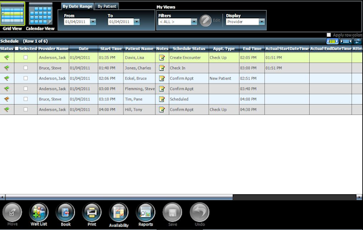The height and width of the screenshot is (230, 363).
Task: Switch to the By Patient tab
Action: pyautogui.click(x=106, y=6)
